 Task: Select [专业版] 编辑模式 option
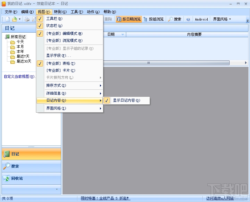(x=70, y=34)
